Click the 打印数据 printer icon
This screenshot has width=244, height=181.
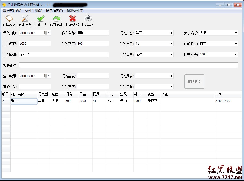pyautogui.click(x=88, y=19)
